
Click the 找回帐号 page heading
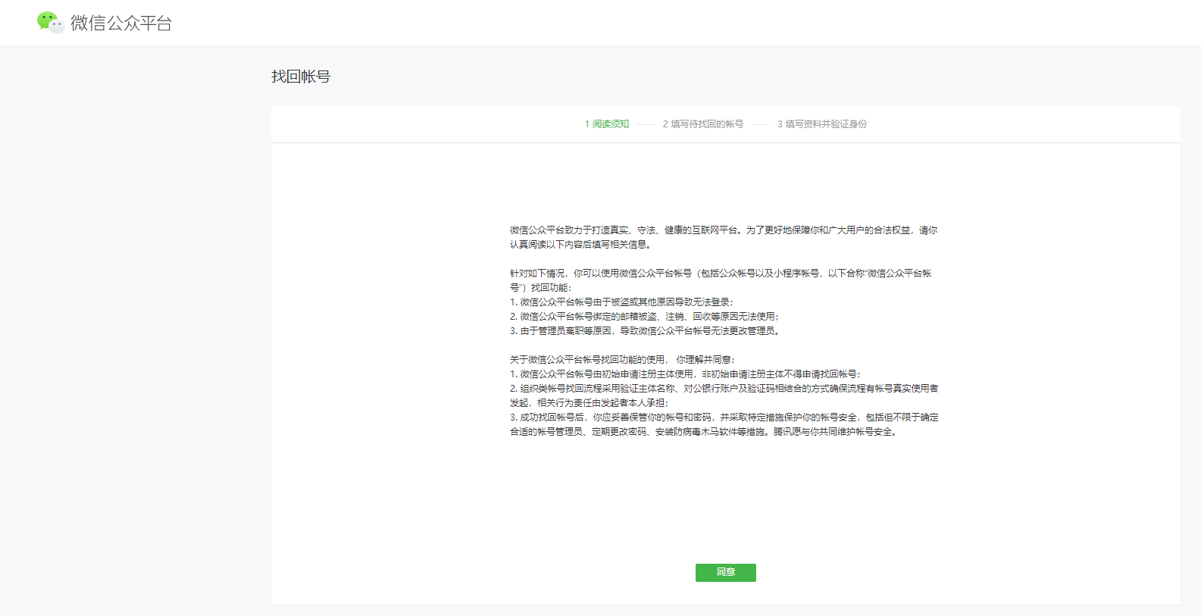click(x=301, y=77)
